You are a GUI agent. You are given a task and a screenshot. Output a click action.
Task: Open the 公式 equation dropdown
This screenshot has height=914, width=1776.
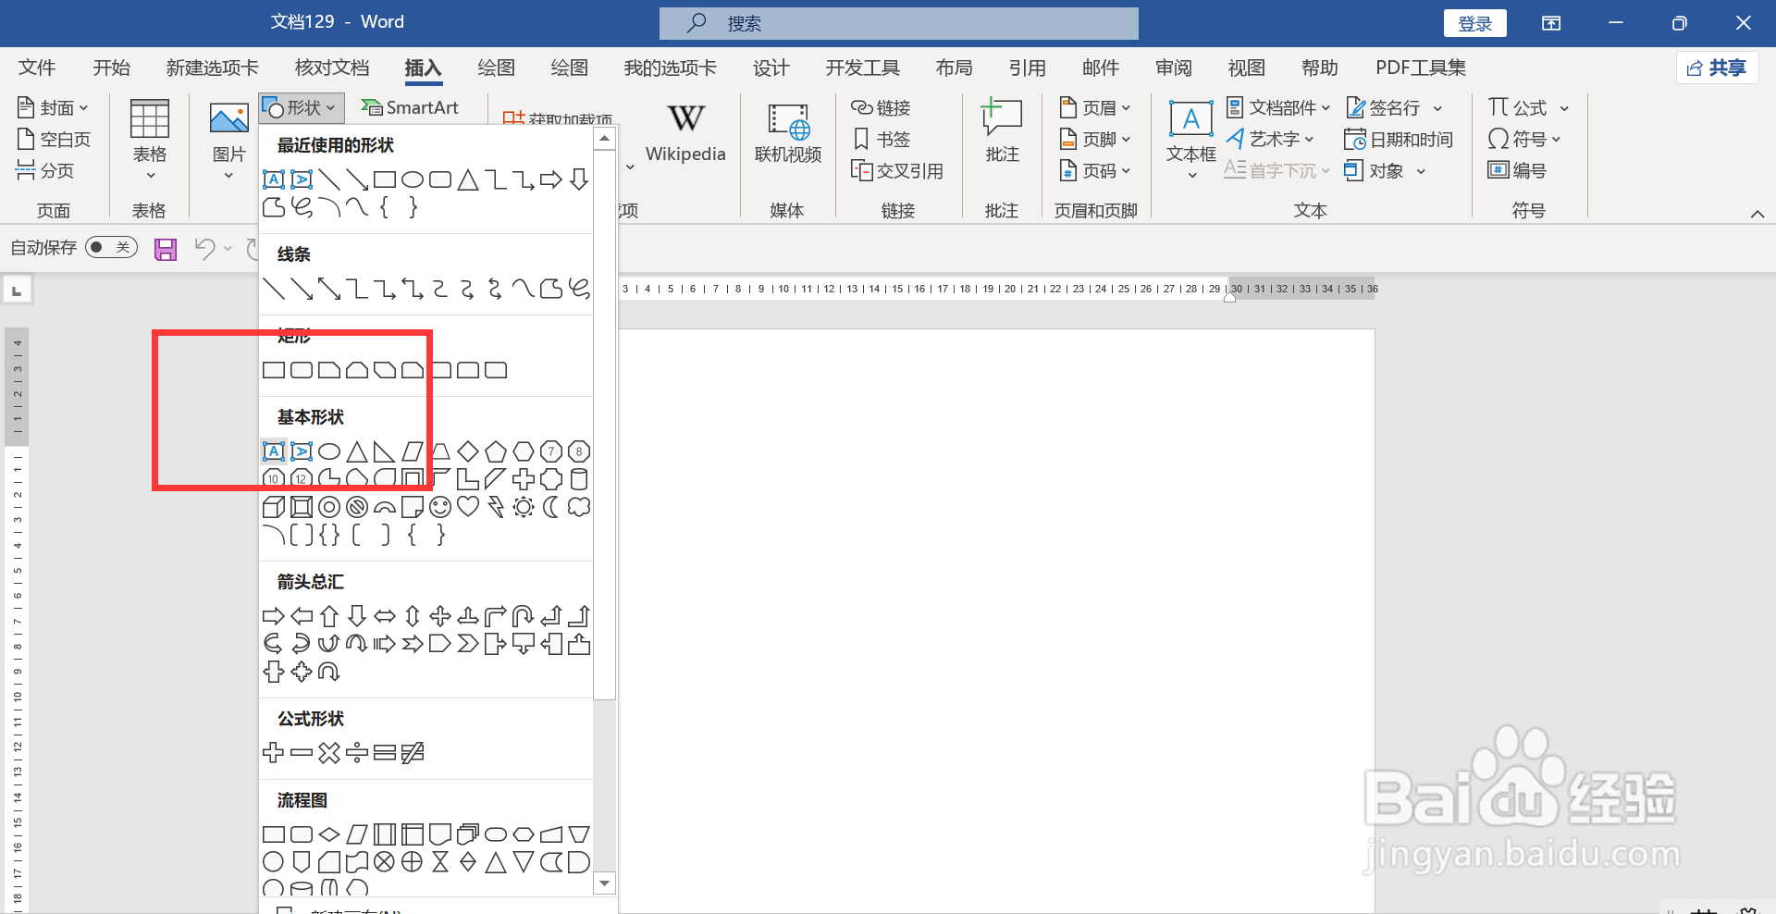1528,108
